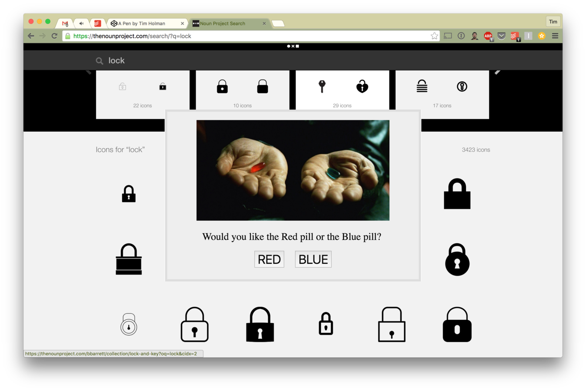Viewport: 586px width, 391px height.
Task: Go forward in browser history
Action: tap(43, 36)
